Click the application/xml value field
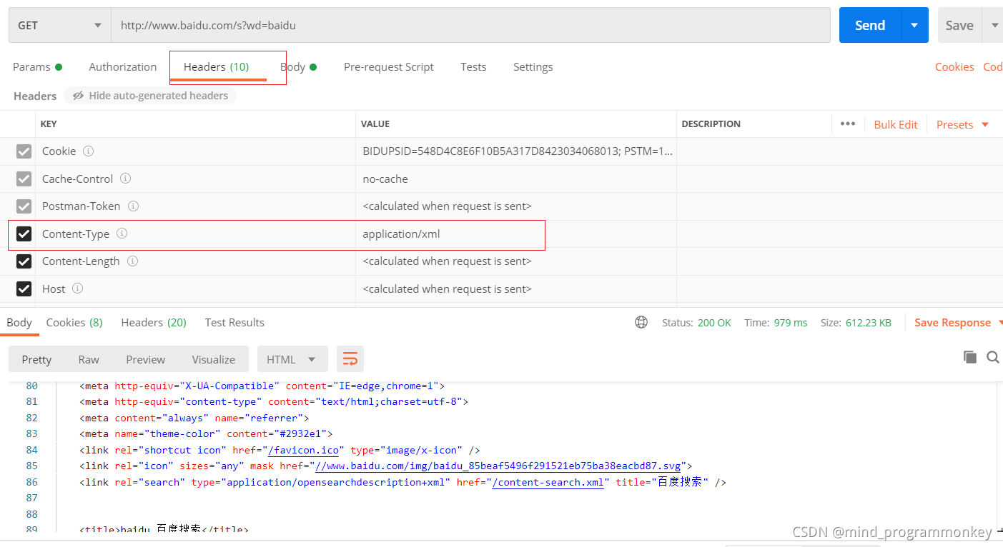The height and width of the screenshot is (547, 1003). click(x=516, y=234)
